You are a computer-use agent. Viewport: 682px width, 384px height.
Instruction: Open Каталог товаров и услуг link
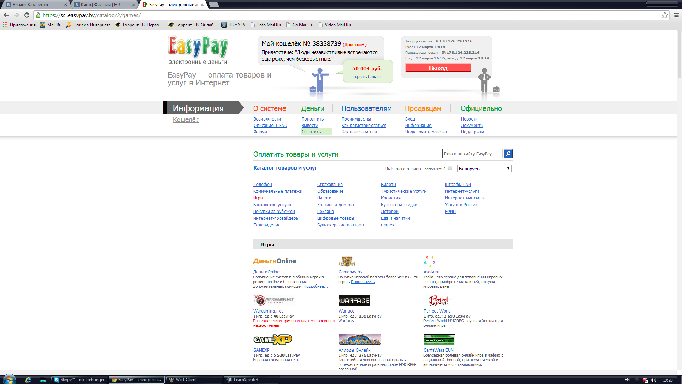point(285,168)
